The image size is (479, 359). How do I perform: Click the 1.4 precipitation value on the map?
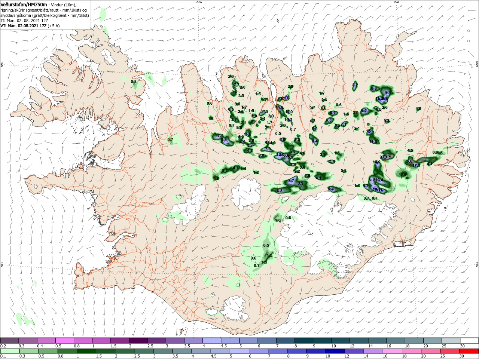(x=243, y=169)
